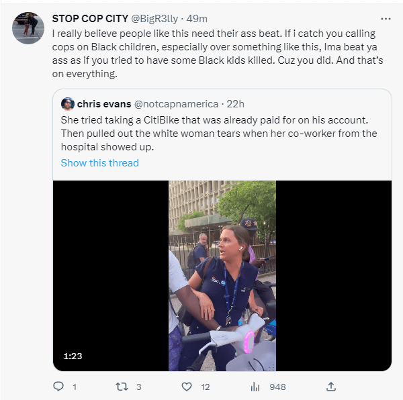The width and height of the screenshot is (403, 400).
Task: Click the reply speech bubble icon
Action: click(x=58, y=387)
